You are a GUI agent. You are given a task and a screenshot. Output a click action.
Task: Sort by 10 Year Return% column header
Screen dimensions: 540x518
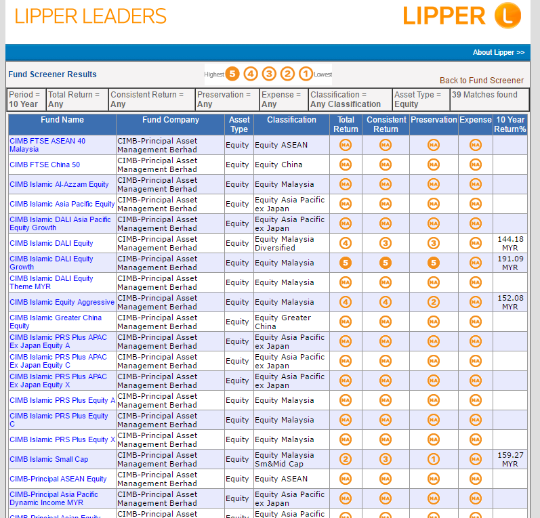(x=510, y=124)
